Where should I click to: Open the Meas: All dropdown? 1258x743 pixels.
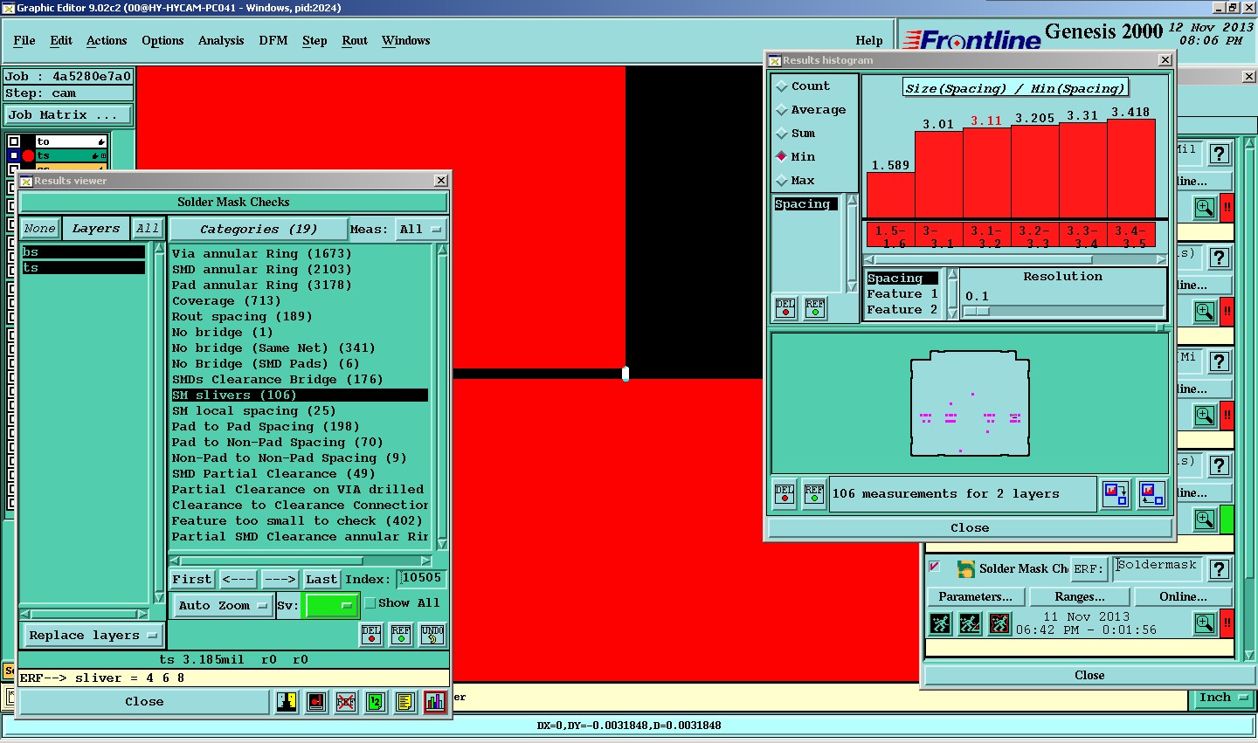420,230
